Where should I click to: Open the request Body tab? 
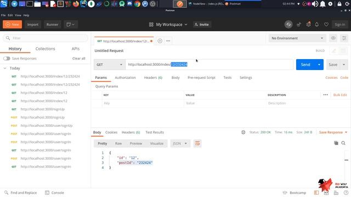point(175,78)
